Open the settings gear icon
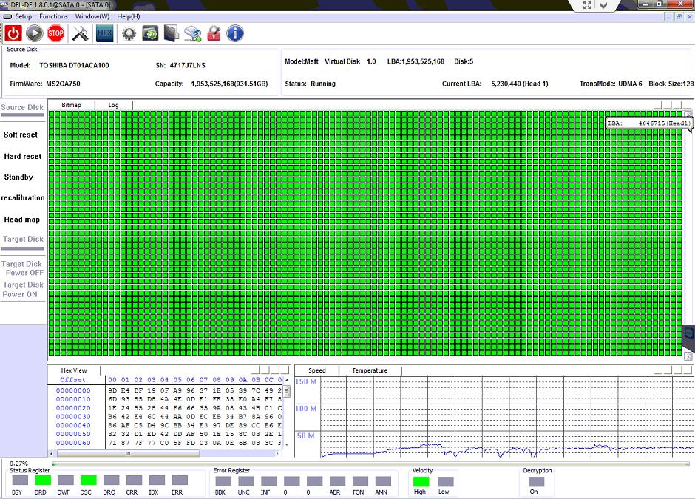Viewport: 695px width, 499px height. 129,34
